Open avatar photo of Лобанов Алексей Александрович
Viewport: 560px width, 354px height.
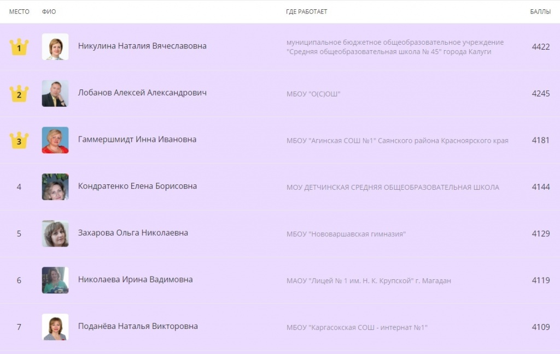pos(55,94)
